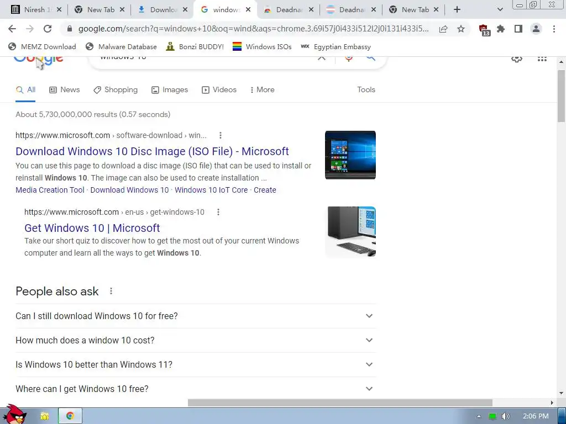This screenshot has width=566, height=424.
Task: Open the Google apps grid icon
Action: coord(542,59)
